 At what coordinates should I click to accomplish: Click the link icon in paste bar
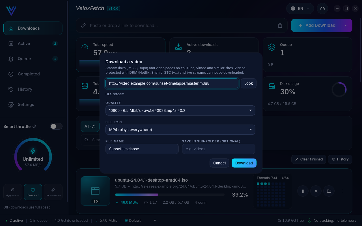83,25
